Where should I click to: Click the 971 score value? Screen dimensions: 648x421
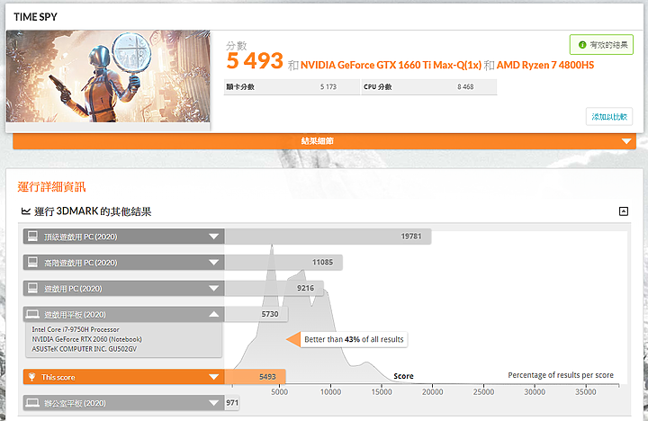coord(232,403)
